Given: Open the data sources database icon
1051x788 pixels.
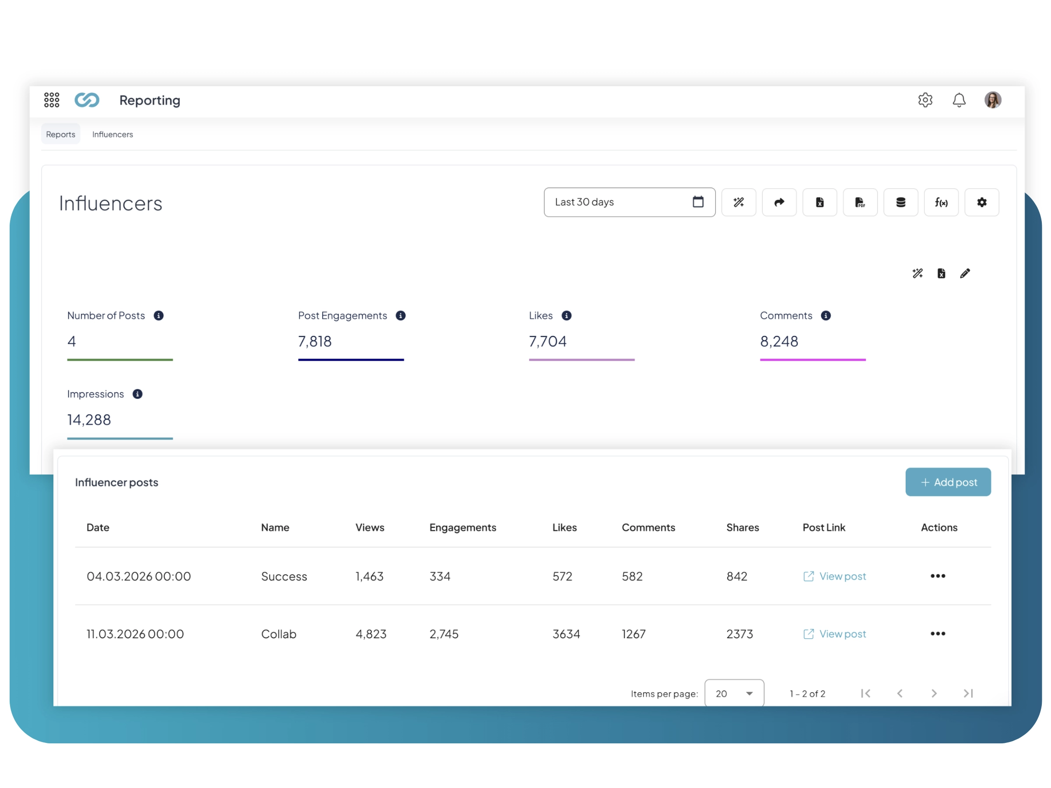Looking at the screenshot, I should [x=900, y=202].
